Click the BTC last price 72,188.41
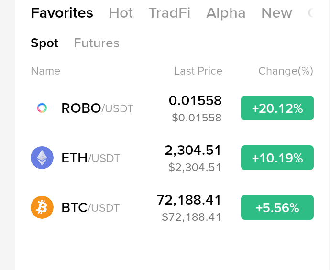 189,200
